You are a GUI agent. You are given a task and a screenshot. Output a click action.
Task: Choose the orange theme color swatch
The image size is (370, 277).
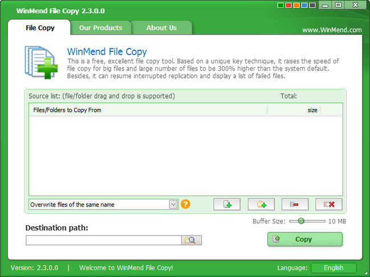[296, 6]
